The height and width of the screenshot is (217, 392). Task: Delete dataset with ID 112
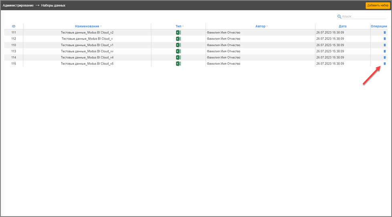coord(384,39)
